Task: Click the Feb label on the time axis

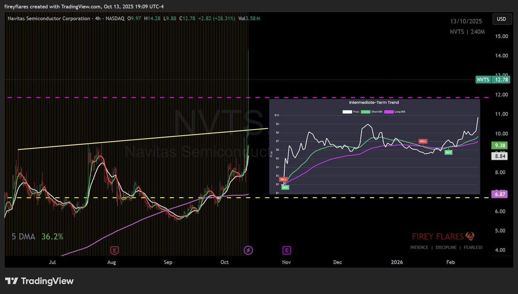Action: 451,262
